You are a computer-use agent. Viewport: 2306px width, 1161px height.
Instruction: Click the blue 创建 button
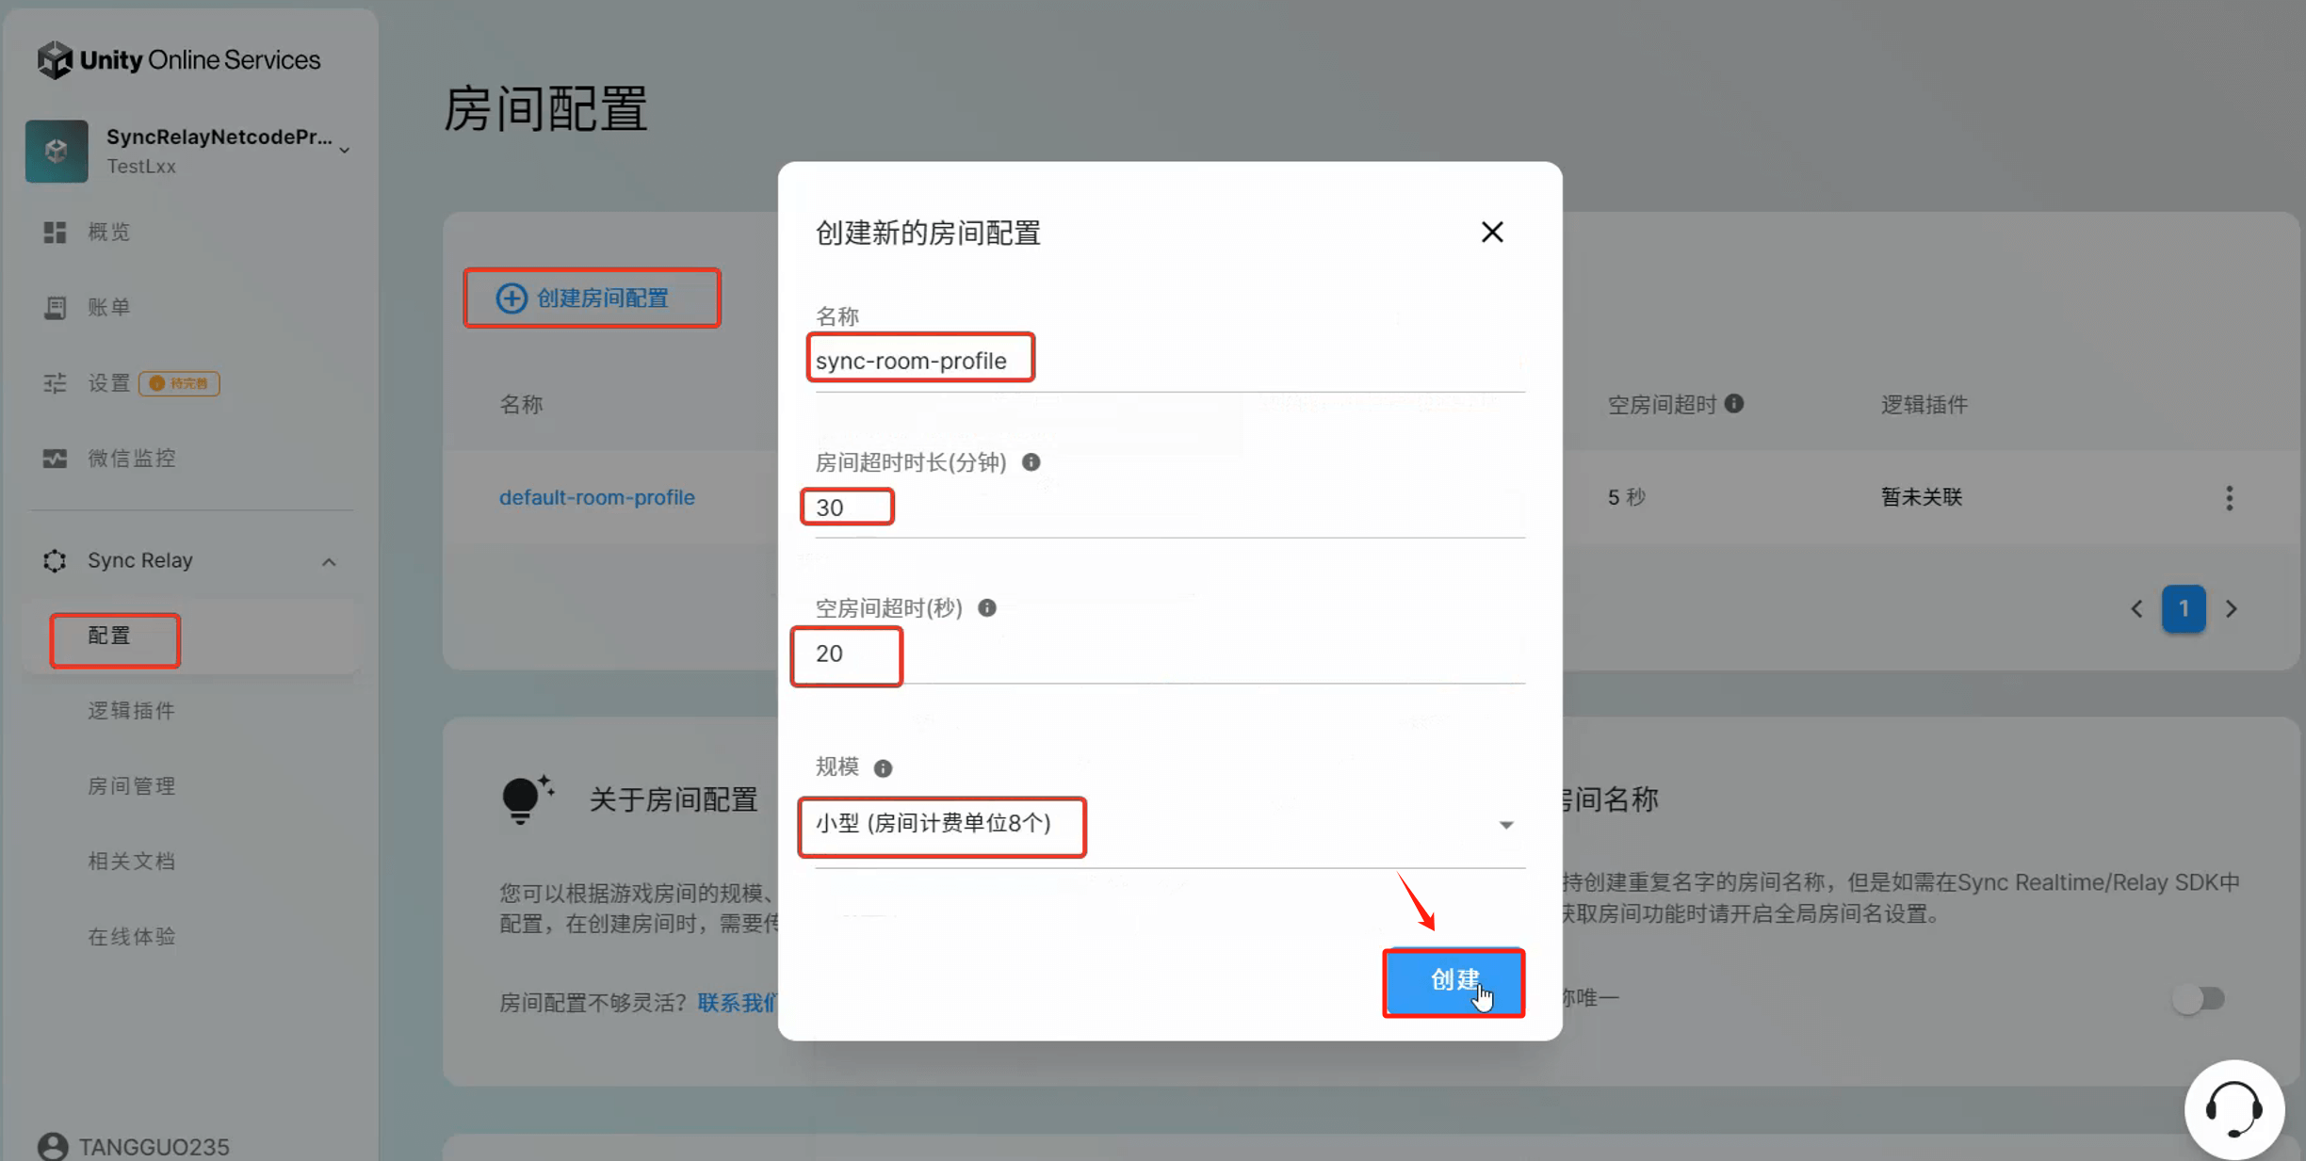pos(1453,981)
